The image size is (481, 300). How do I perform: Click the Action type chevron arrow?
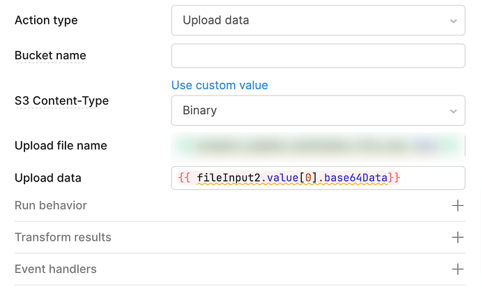(x=453, y=21)
